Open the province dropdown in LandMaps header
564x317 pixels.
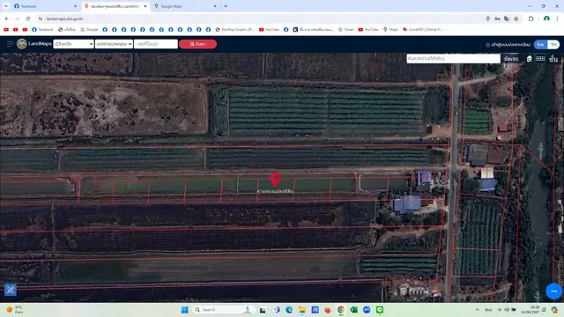coord(74,44)
